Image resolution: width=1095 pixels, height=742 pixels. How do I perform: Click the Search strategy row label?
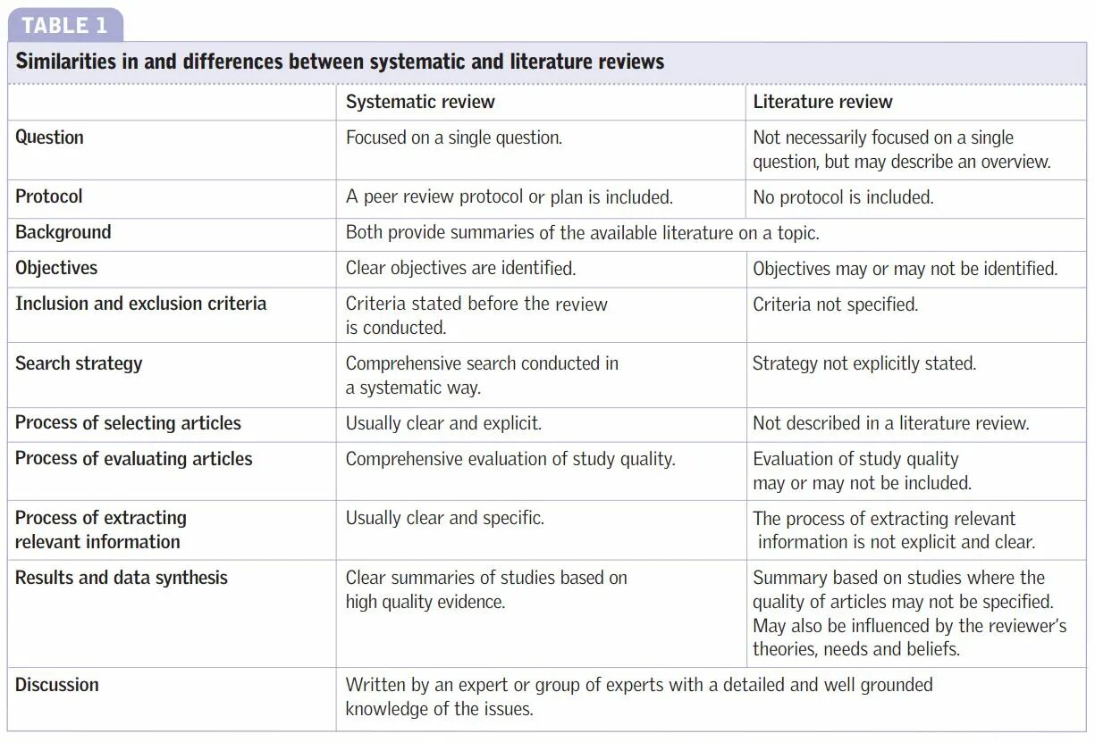point(79,363)
